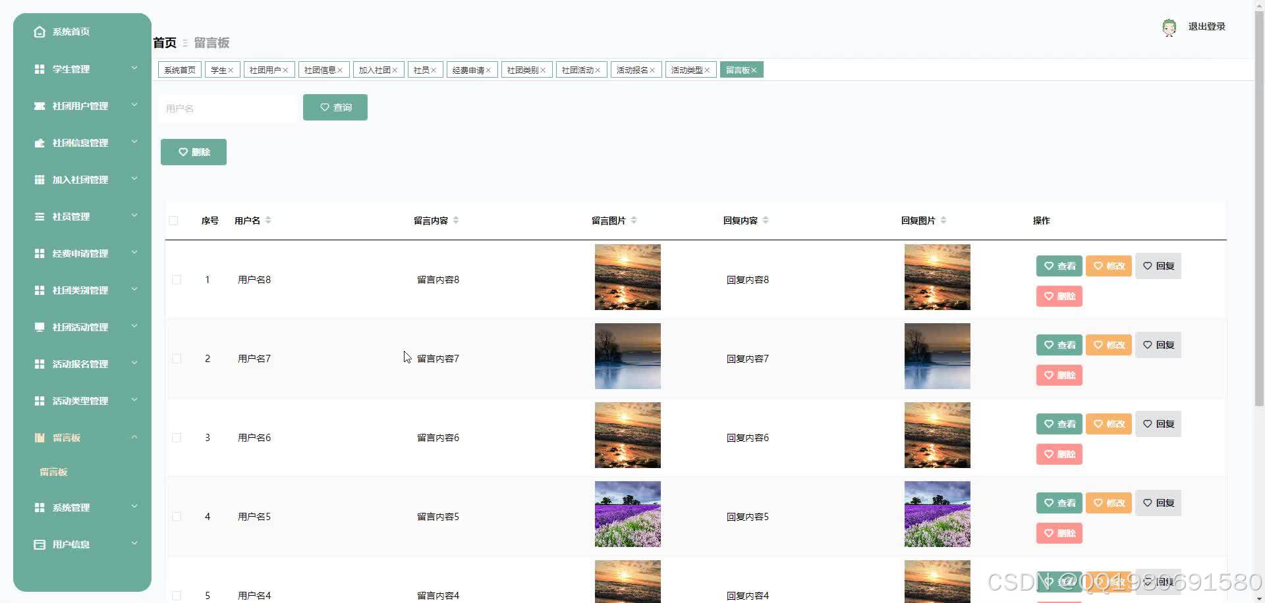Click red 删除 for row 用户名5
The height and width of the screenshot is (603, 1265).
(x=1059, y=533)
